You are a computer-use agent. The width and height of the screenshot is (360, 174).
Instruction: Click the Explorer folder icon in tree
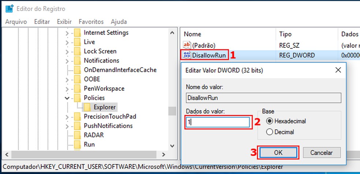pyautogui.click(x=87, y=107)
